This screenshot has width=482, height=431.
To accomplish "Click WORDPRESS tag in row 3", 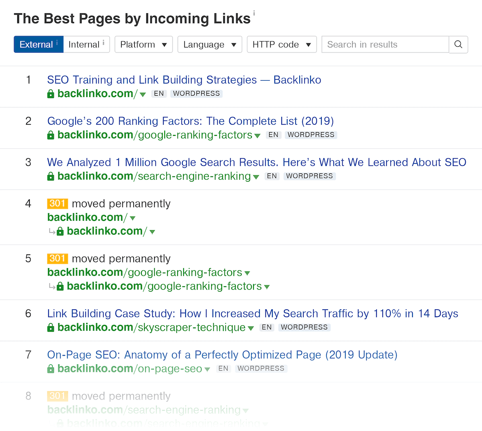I will (x=309, y=176).
